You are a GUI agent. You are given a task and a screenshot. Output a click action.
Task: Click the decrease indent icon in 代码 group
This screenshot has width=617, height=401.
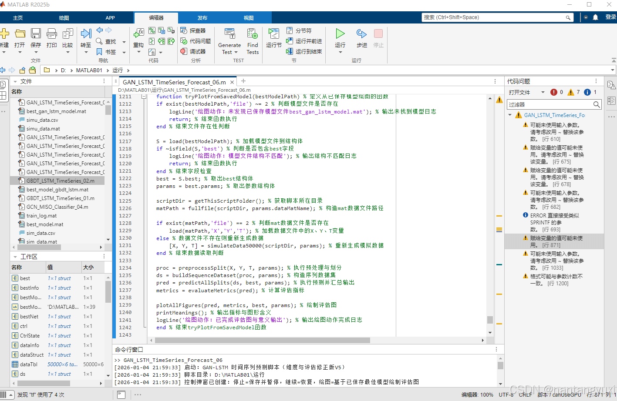(x=171, y=41)
